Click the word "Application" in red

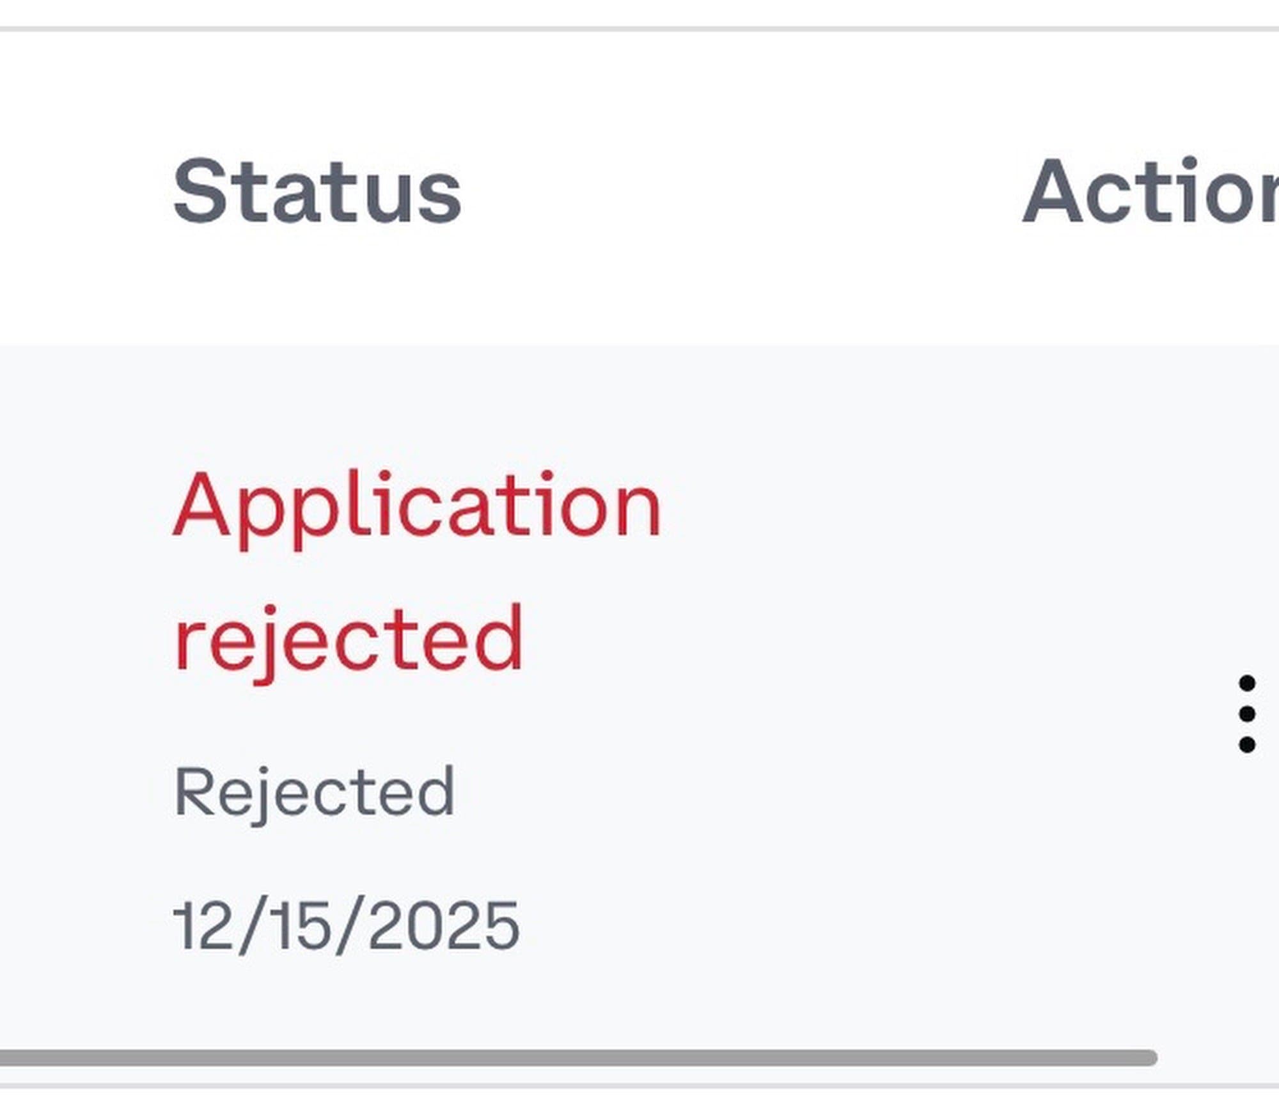(x=417, y=506)
